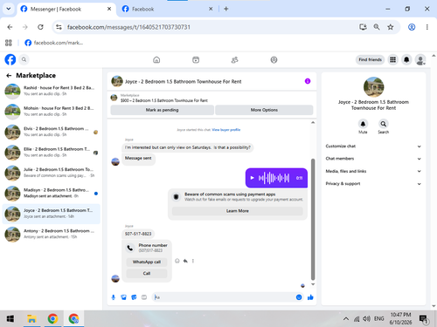Click the Facebook logo
The height and width of the screenshot is (327, 437).
[10, 59]
